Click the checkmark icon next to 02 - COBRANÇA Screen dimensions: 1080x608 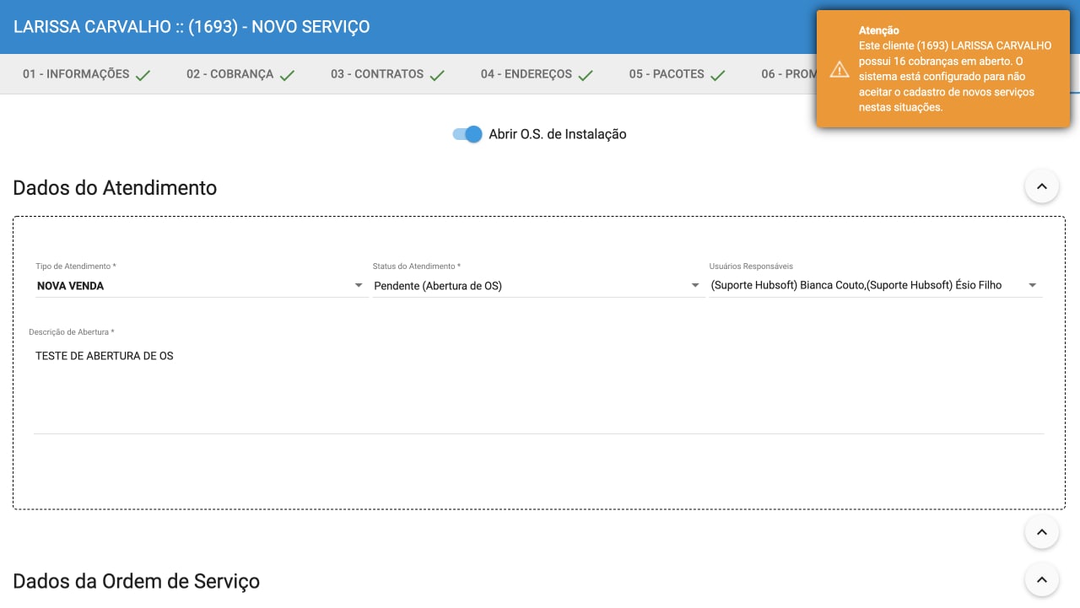(x=287, y=75)
